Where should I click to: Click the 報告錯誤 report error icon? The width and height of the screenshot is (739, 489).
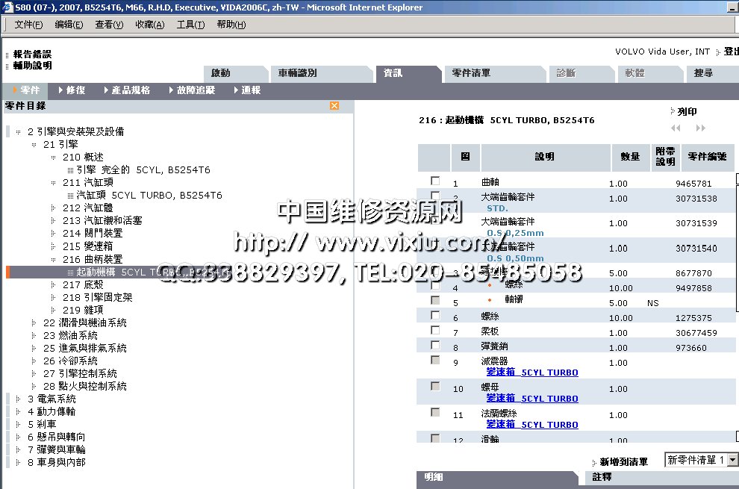click(x=7, y=54)
